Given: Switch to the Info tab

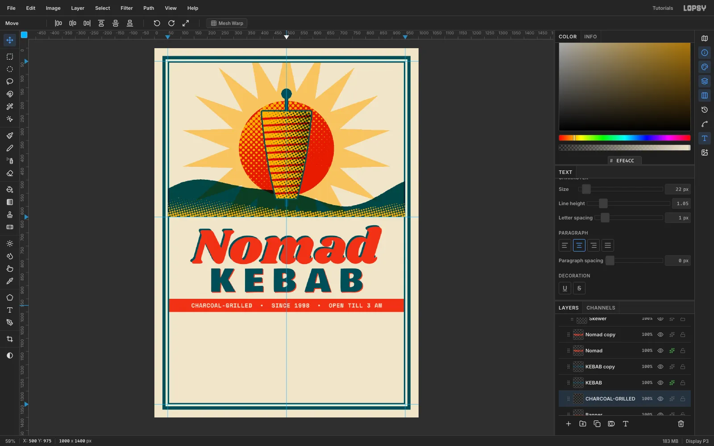Looking at the screenshot, I should pyautogui.click(x=590, y=37).
